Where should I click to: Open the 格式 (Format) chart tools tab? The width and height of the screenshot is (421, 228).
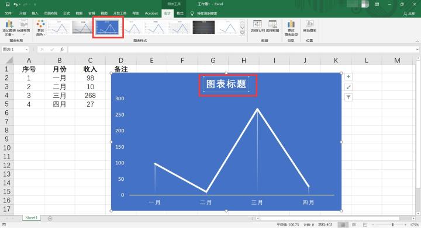tap(180, 13)
